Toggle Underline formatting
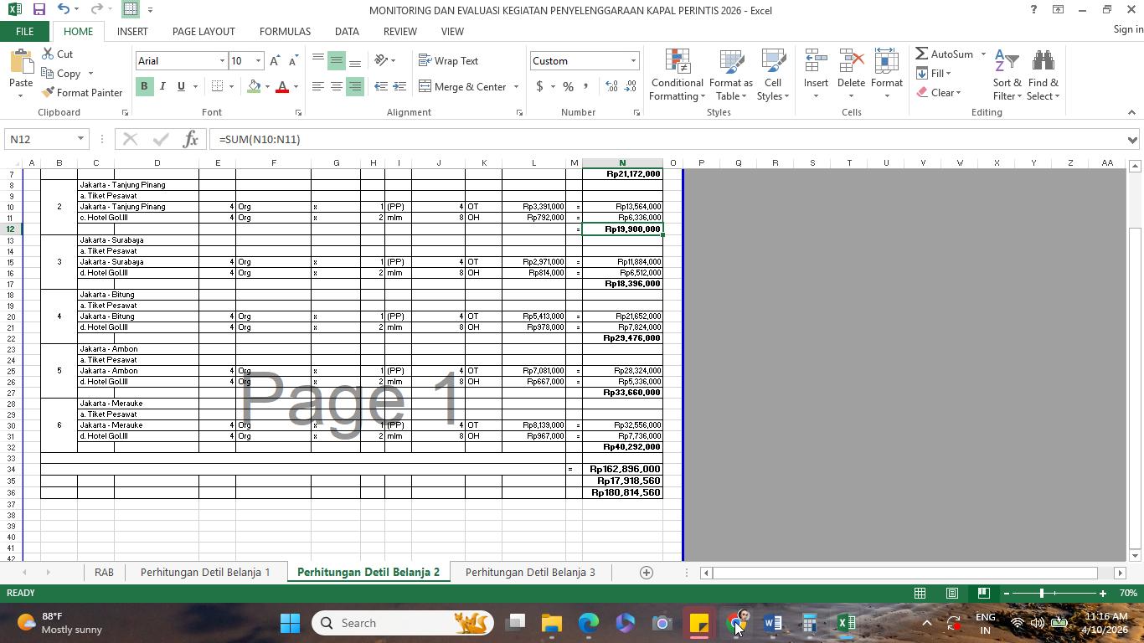The image size is (1144, 643). [x=180, y=86]
